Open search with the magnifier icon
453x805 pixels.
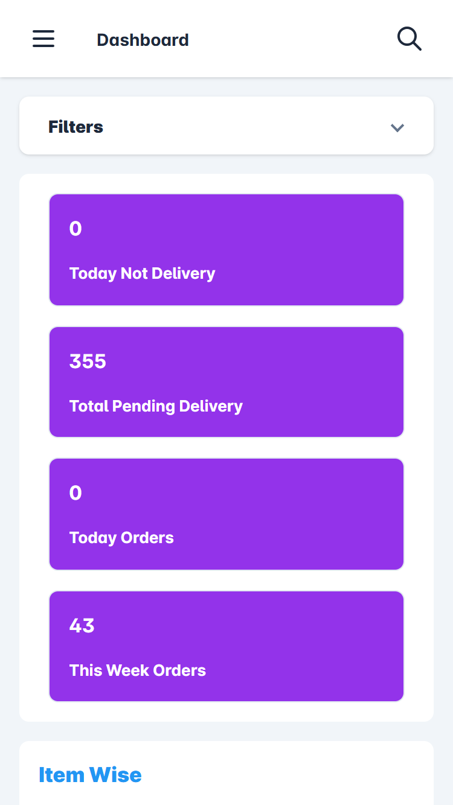[x=409, y=39]
